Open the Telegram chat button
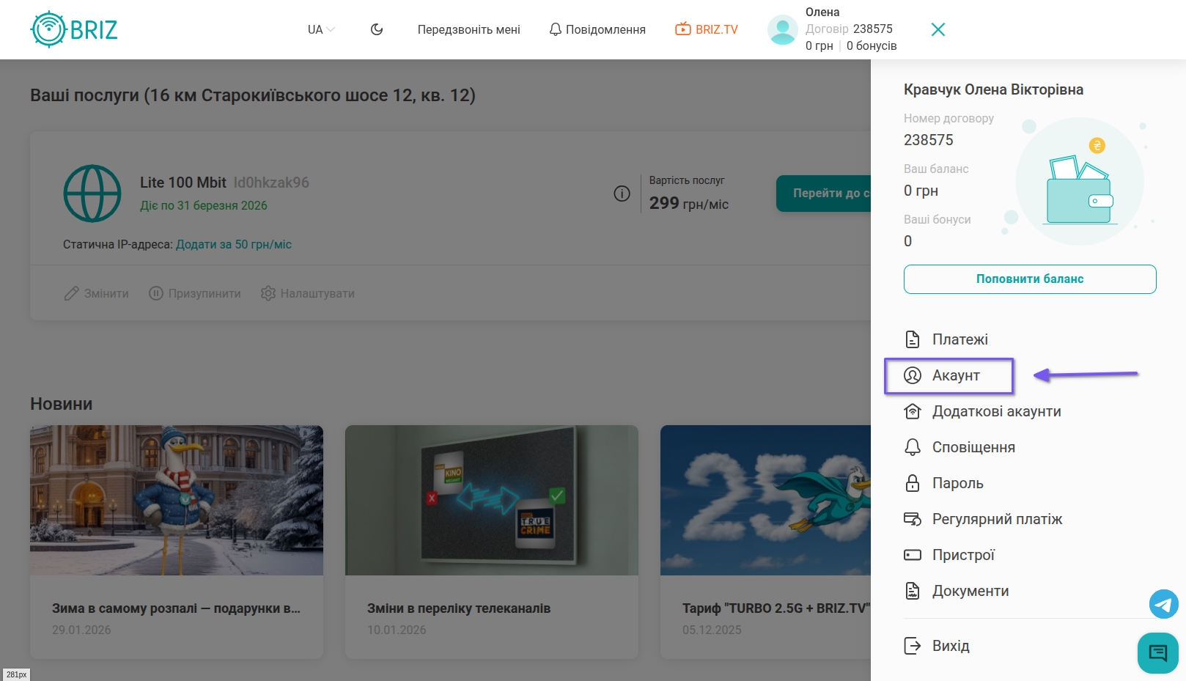This screenshot has width=1186, height=681. pos(1163,604)
